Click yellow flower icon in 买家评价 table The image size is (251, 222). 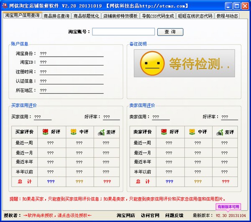coord(74,132)
